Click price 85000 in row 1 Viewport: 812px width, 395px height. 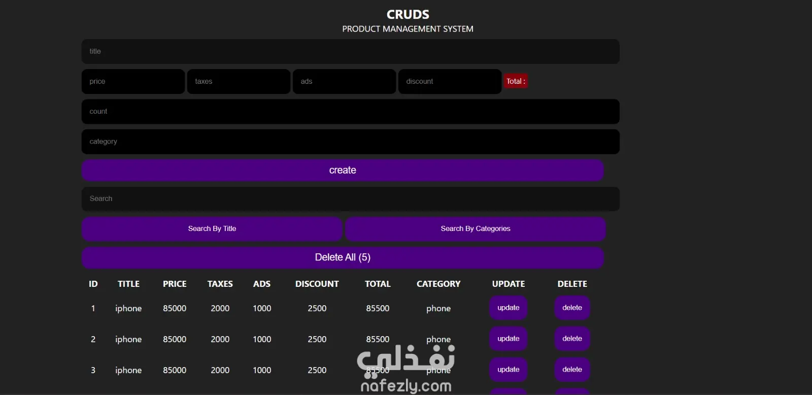175,308
